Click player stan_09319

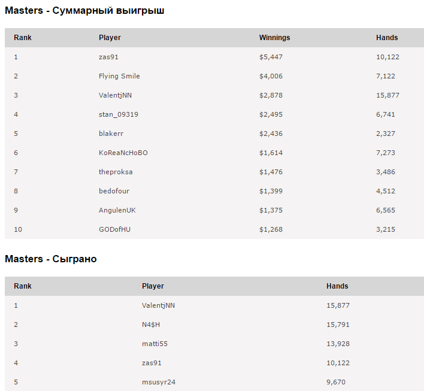pyautogui.click(x=118, y=114)
